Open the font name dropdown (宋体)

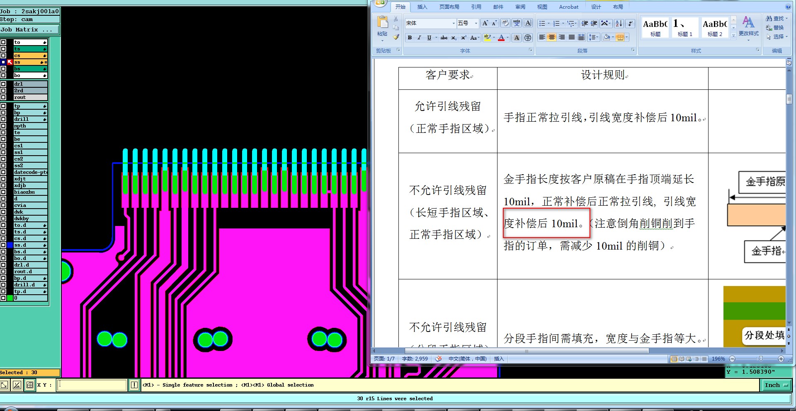coord(454,23)
